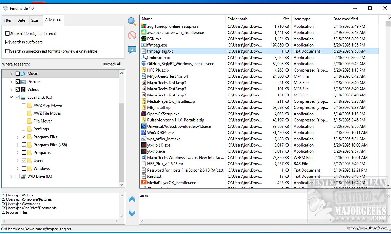391x234 pixels.
Task: Check the AWZ App Mover checkbox
Action: pos(24,105)
